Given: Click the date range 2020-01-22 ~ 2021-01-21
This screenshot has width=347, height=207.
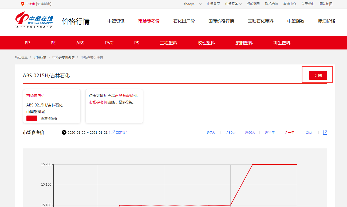Looking at the screenshot, I should [x=88, y=132].
